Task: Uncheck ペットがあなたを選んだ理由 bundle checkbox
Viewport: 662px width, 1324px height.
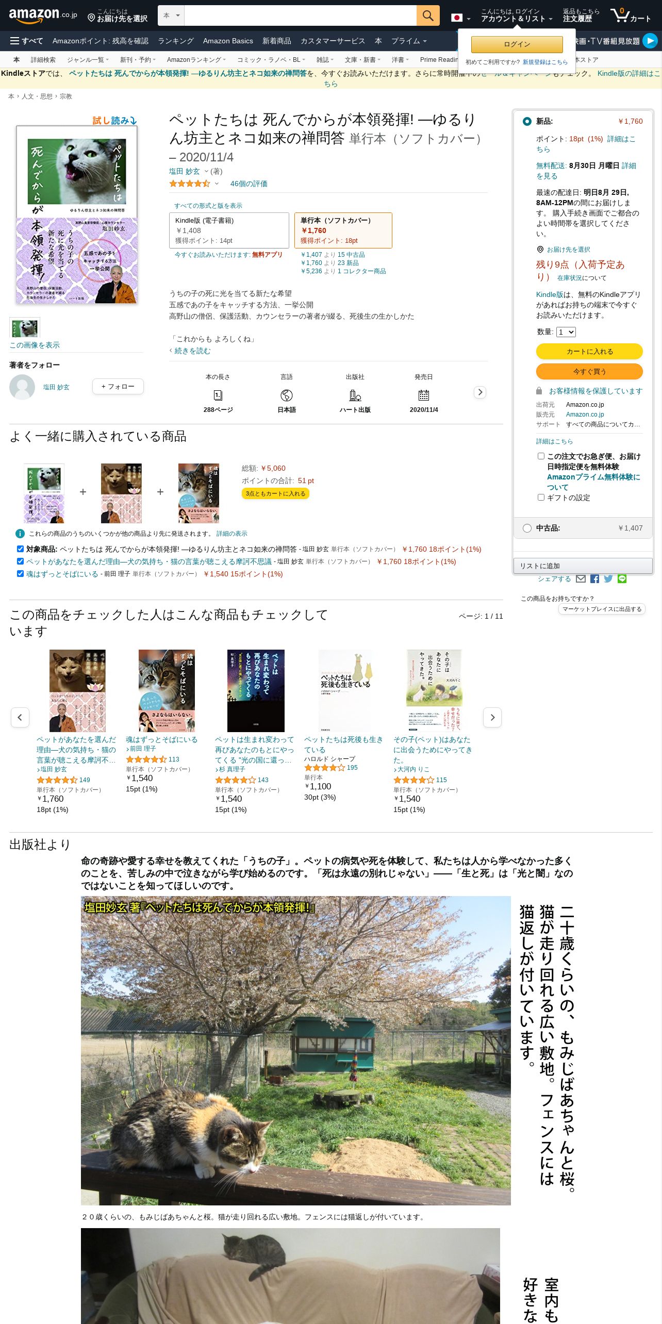Action: pos(20,561)
